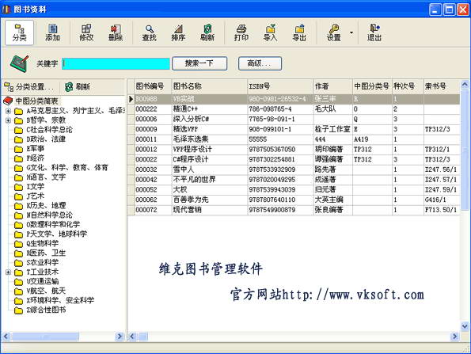This screenshot has width=471, height=354.
Task: Expand the A马克思主义 tree node
Action: [x=8, y=111]
